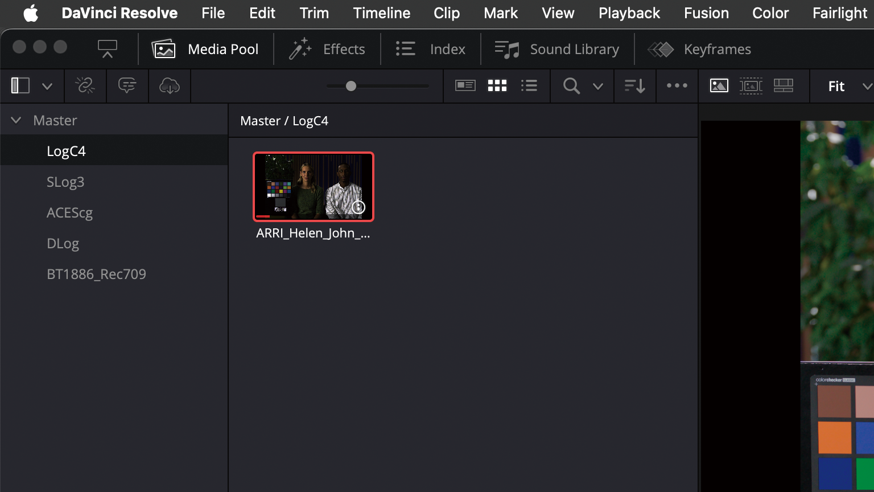
Task: Toggle the bin list sidebar icon
Action: [20, 86]
